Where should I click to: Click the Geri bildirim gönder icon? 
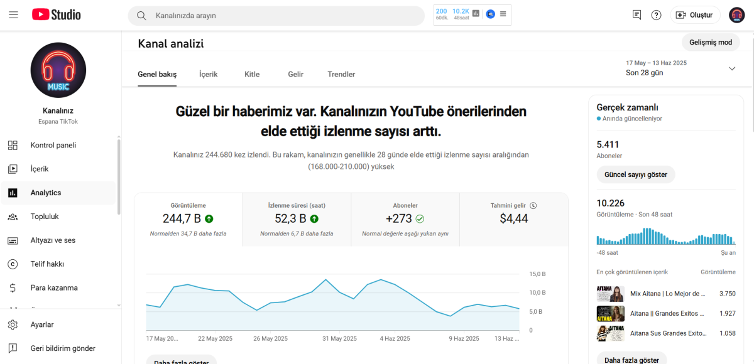pos(13,349)
